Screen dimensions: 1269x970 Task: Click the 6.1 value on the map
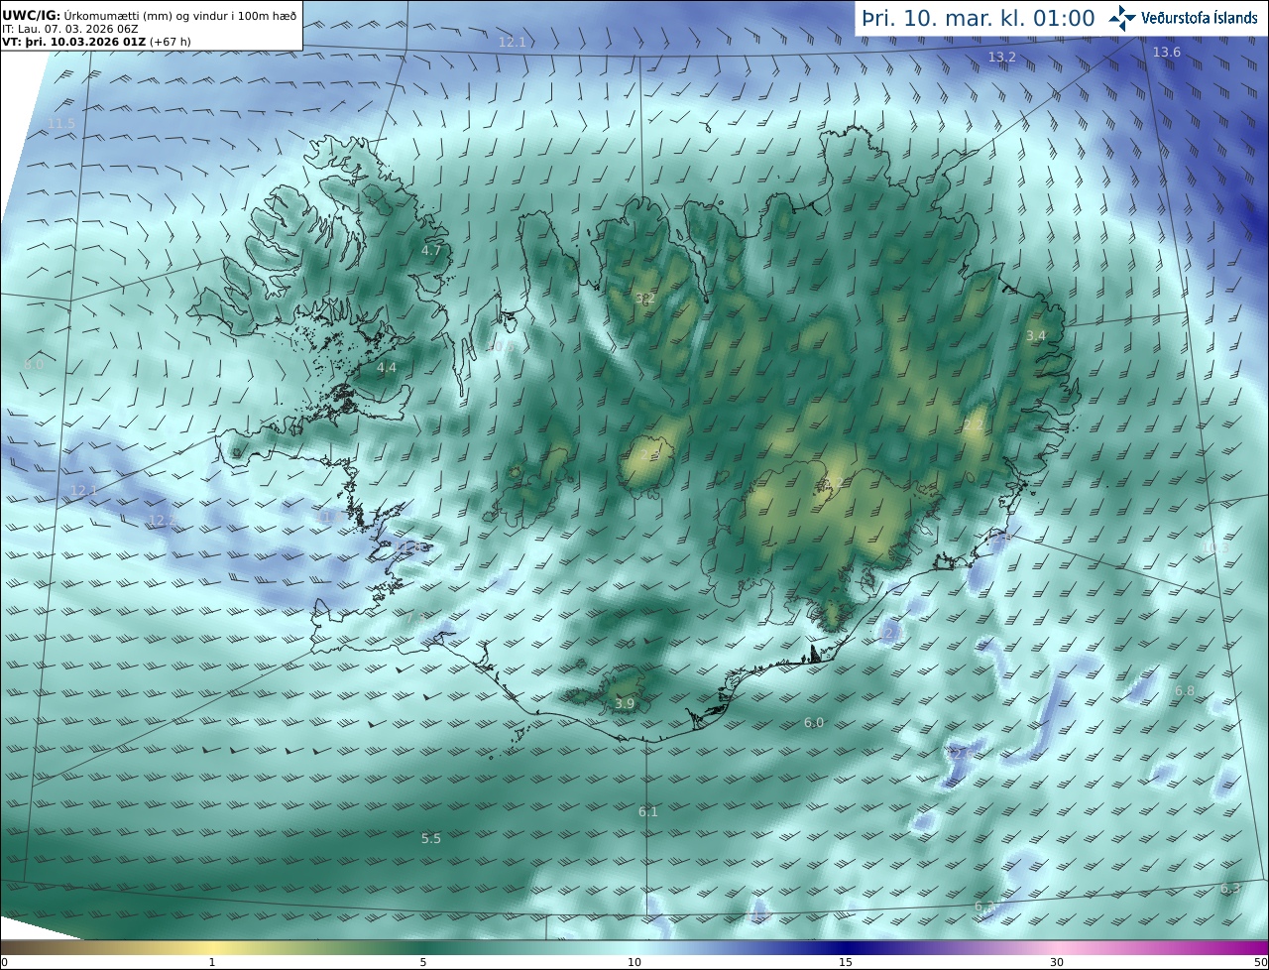tap(648, 811)
